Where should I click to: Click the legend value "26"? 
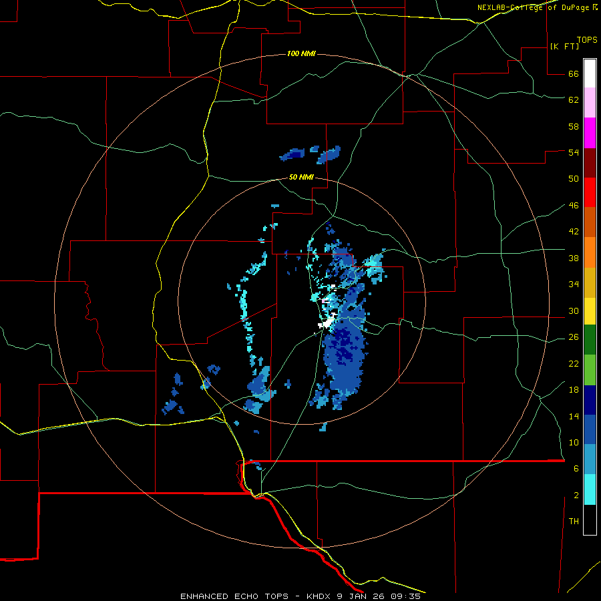pyautogui.click(x=574, y=337)
